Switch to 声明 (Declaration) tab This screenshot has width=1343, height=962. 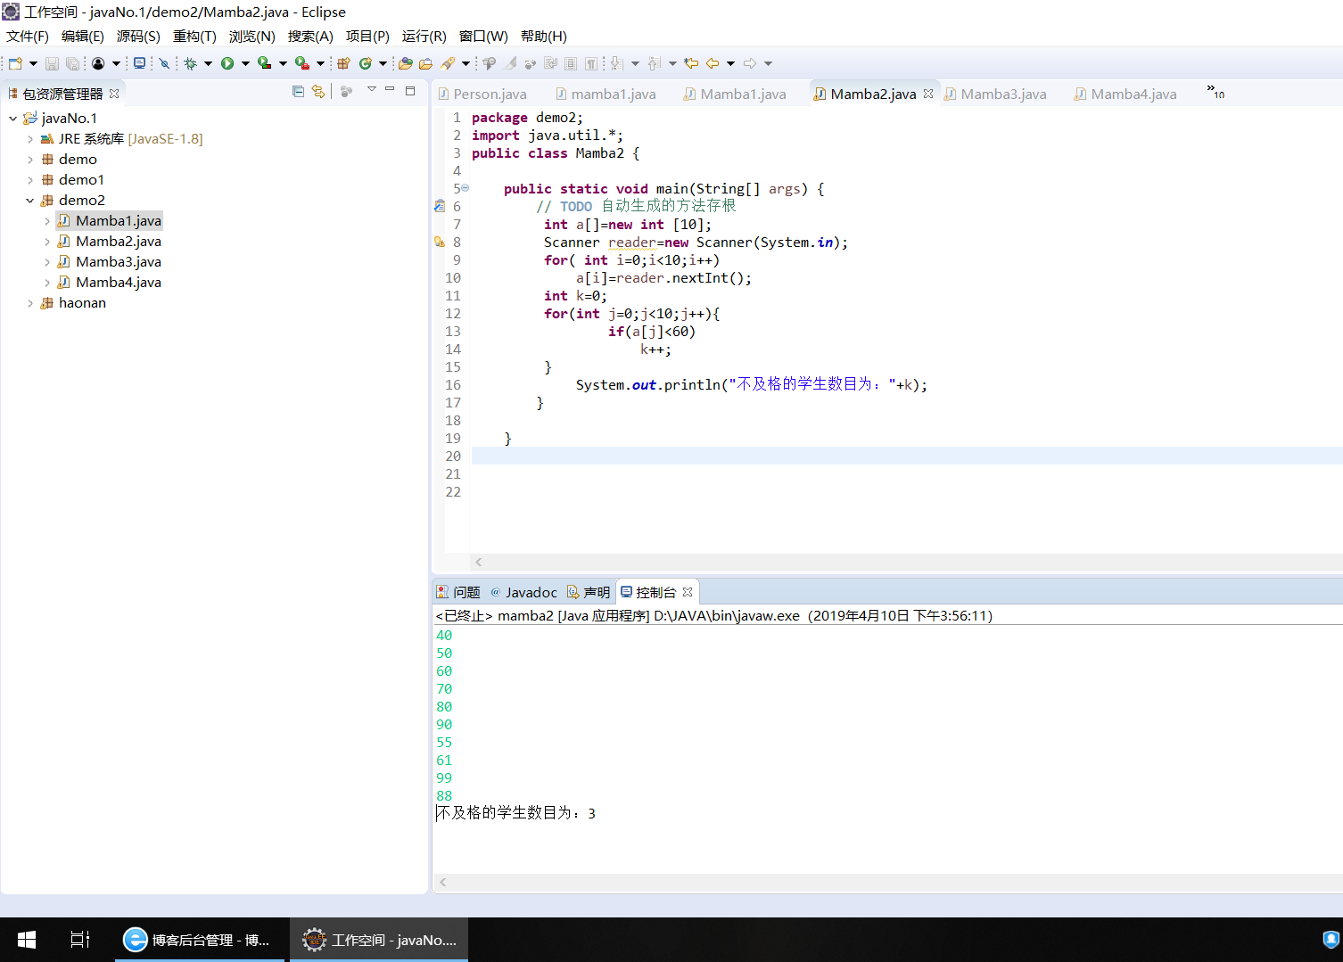(x=589, y=592)
